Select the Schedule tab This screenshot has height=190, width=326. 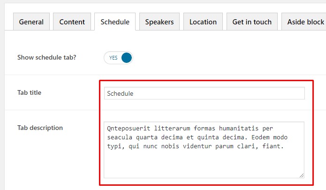115,22
